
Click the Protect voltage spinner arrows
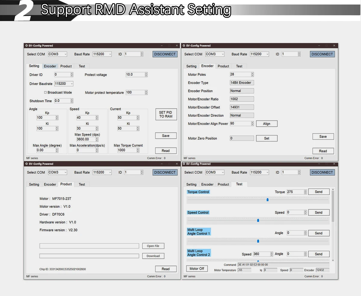(146, 75)
